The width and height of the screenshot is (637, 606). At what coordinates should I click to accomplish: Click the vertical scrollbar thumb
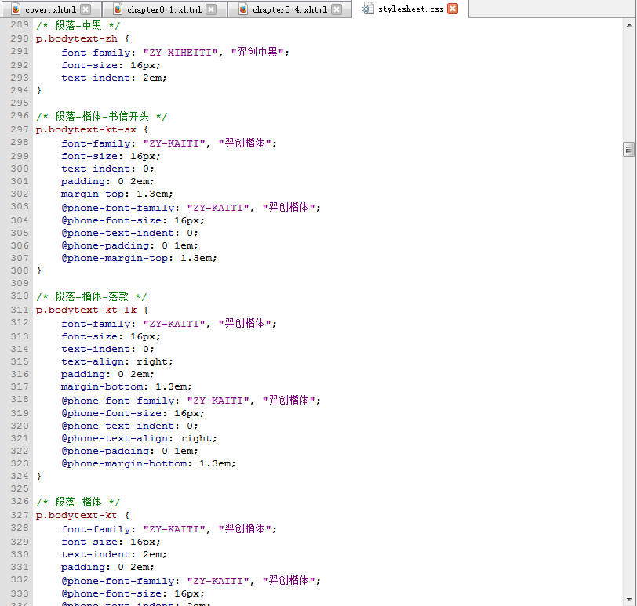click(628, 150)
